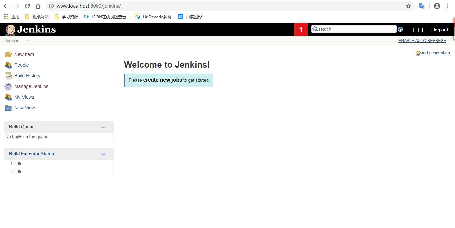Click the create new jobs link
This screenshot has height=228, width=455.
click(162, 80)
